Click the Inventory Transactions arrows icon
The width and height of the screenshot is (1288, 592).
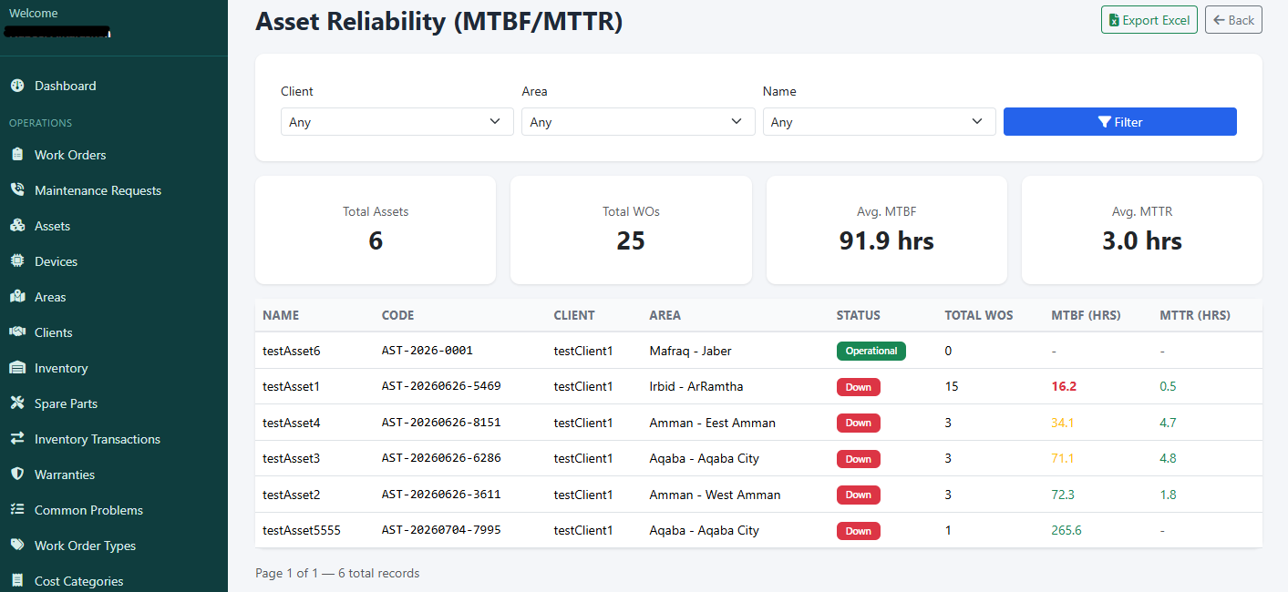click(16, 439)
